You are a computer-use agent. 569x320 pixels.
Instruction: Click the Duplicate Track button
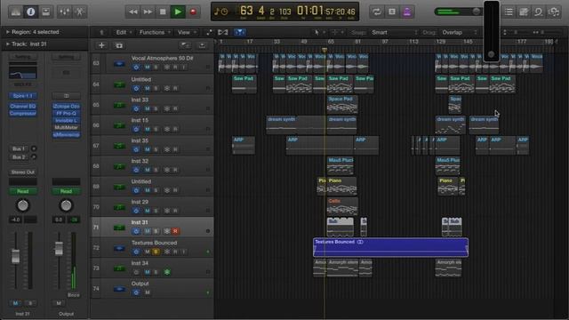coord(119,45)
